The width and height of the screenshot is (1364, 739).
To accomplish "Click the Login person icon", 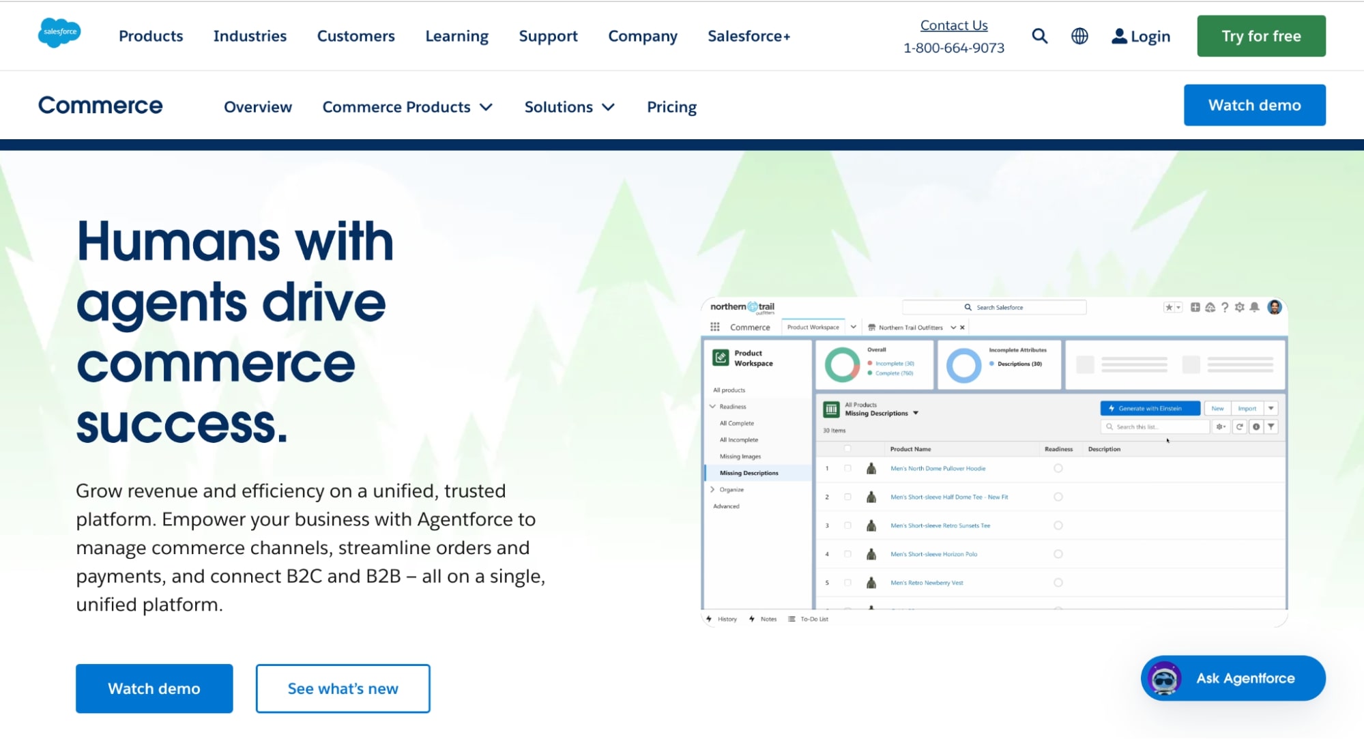I will 1119,36.
